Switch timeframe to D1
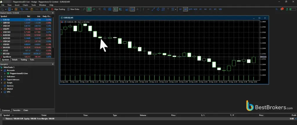297x125 pixels. pyautogui.click(x=210, y=9)
